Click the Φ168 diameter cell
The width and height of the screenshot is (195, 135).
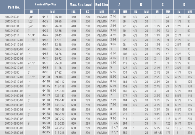[x=46, y=114]
